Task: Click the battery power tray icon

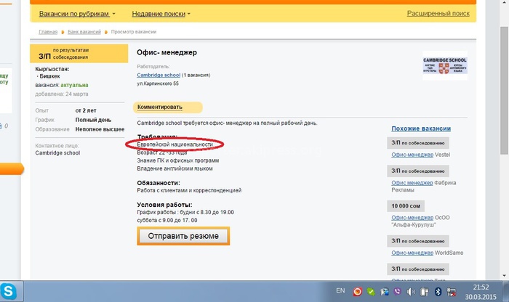Action: point(425,292)
